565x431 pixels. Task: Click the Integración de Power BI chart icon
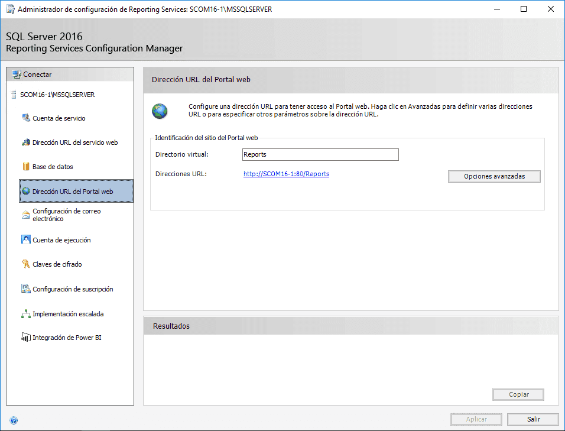[x=25, y=338]
